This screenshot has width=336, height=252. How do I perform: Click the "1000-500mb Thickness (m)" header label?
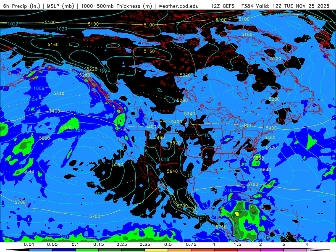click(x=117, y=6)
